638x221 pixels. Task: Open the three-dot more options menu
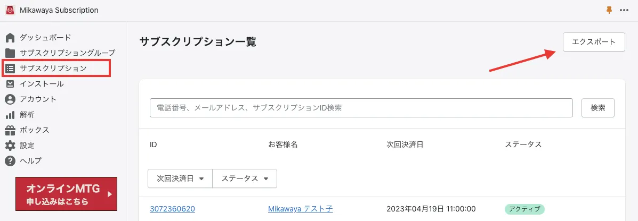tap(624, 10)
